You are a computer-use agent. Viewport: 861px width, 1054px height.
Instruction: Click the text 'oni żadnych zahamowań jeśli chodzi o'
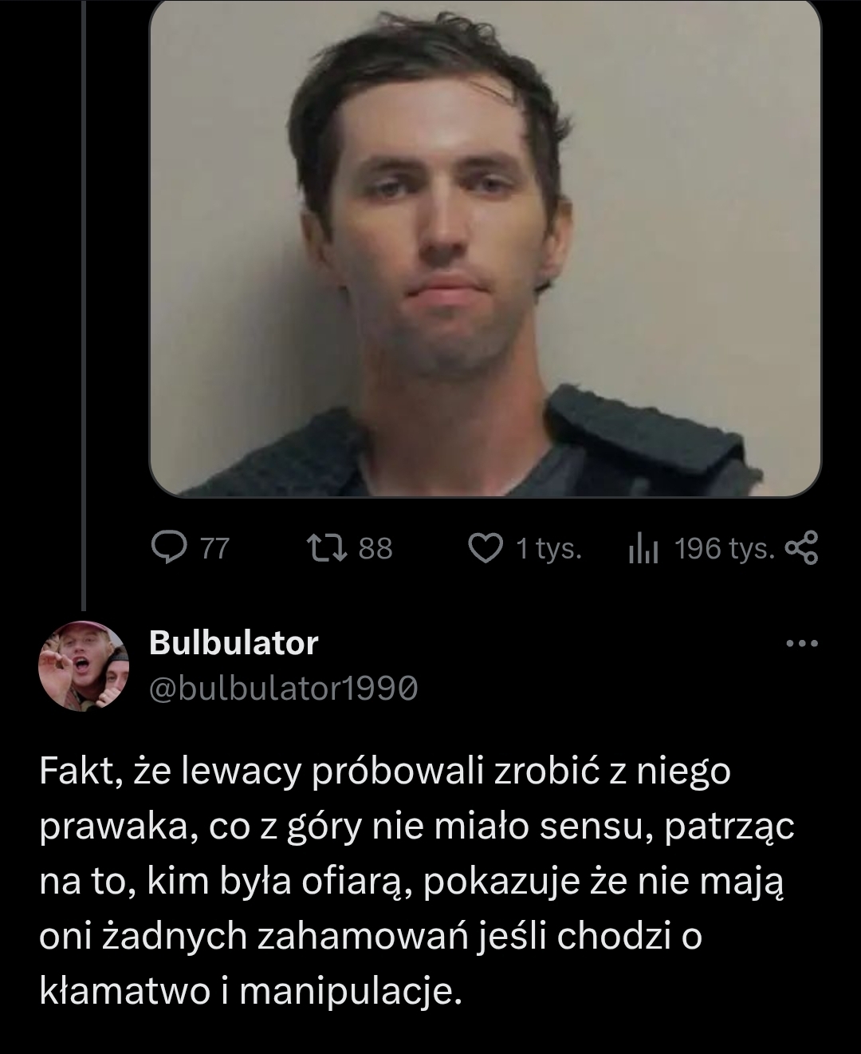[x=371, y=937]
